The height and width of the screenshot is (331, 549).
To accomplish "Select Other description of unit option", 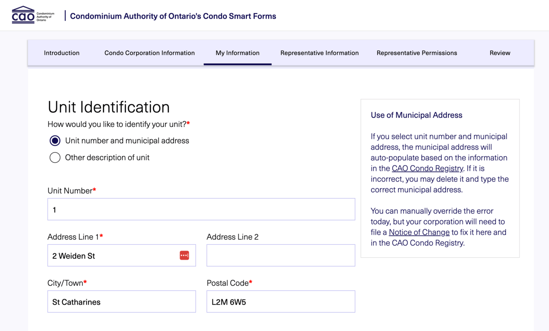I will tap(55, 158).
